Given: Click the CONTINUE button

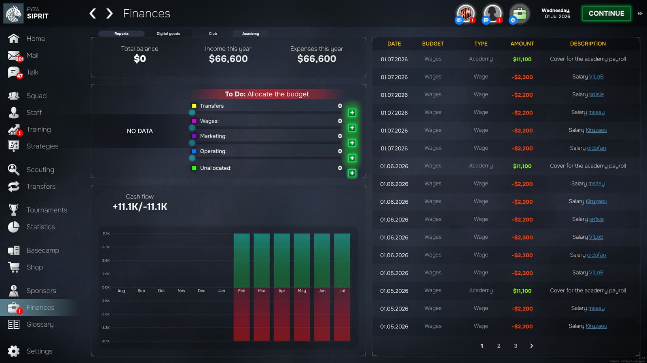Looking at the screenshot, I should pos(606,13).
